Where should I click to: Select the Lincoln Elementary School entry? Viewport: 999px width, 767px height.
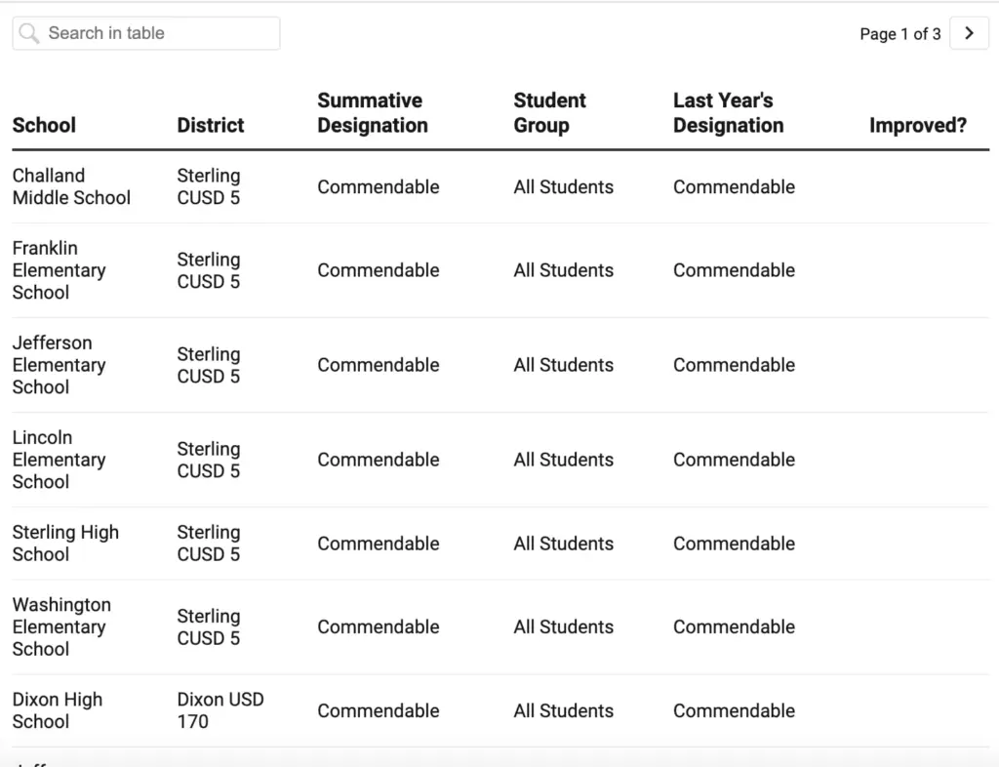[59, 460]
